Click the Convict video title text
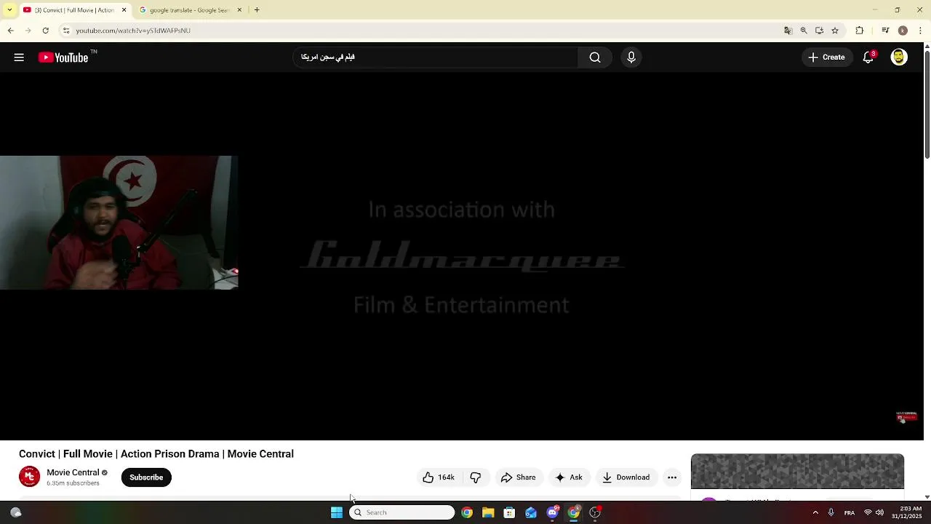Screen dimensions: 931x524 (x=156, y=454)
